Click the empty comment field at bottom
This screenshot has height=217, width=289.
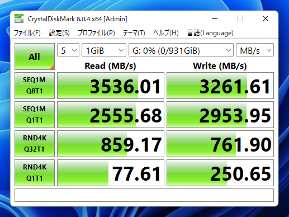point(144,195)
